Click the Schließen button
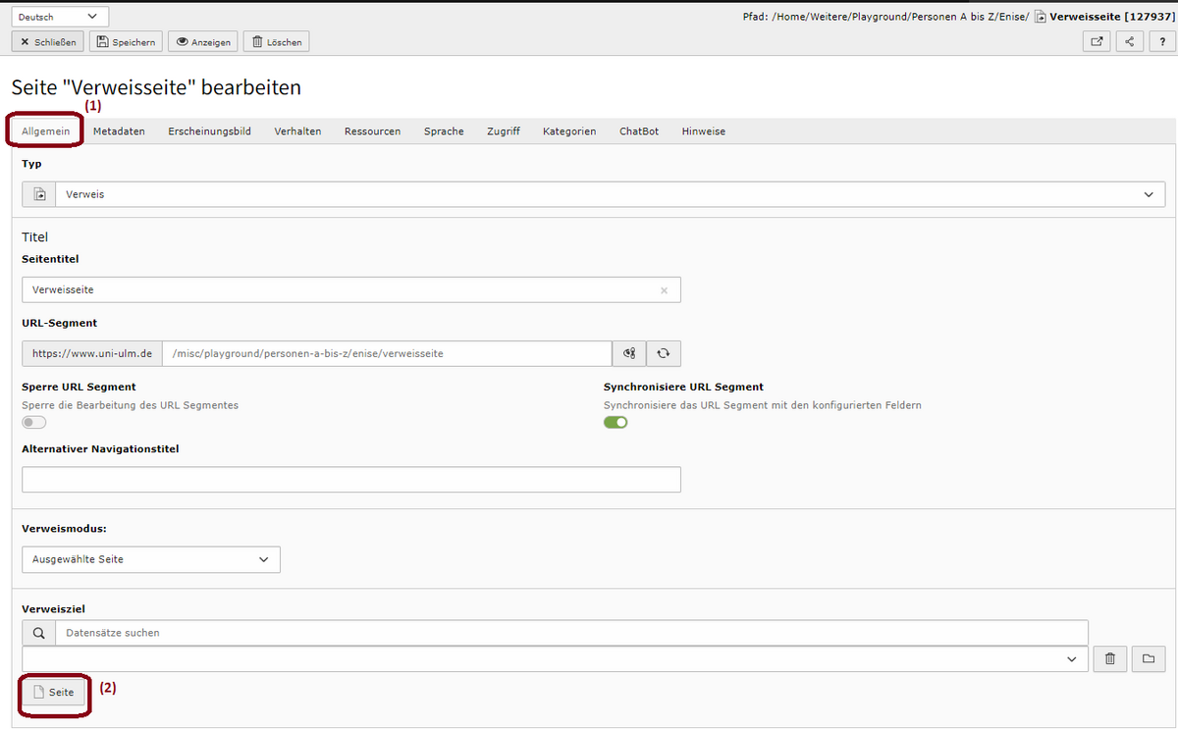The width and height of the screenshot is (1178, 729). (x=48, y=42)
